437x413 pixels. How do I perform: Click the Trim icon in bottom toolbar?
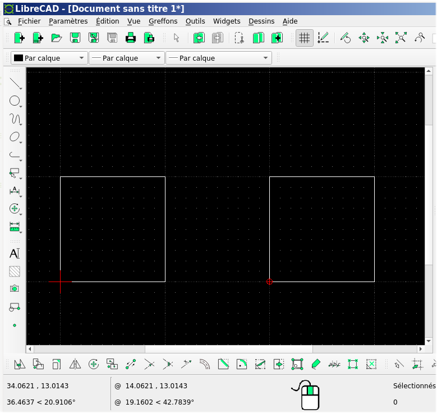click(x=149, y=365)
